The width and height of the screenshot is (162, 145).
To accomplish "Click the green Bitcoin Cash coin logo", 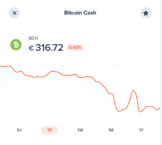I will (16, 45).
